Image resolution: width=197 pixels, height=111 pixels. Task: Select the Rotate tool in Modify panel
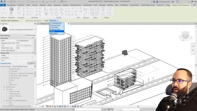tap(56, 14)
